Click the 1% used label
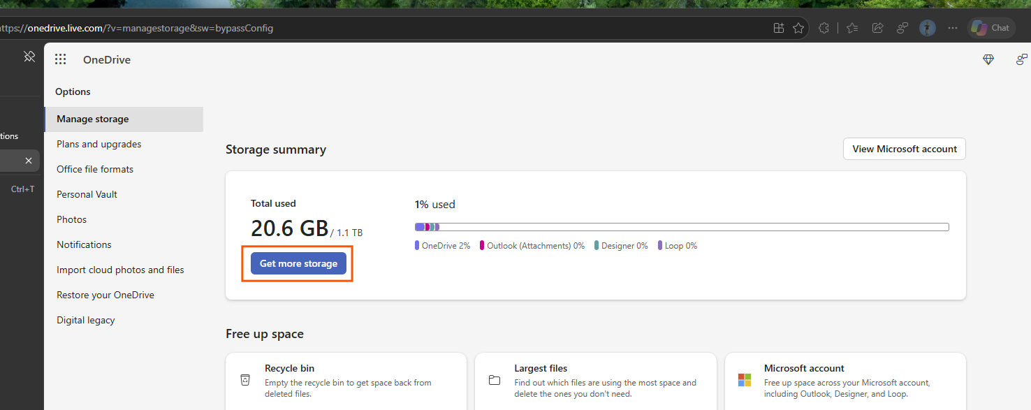This screenshot has height=410, width=1031. click(434, 205)
